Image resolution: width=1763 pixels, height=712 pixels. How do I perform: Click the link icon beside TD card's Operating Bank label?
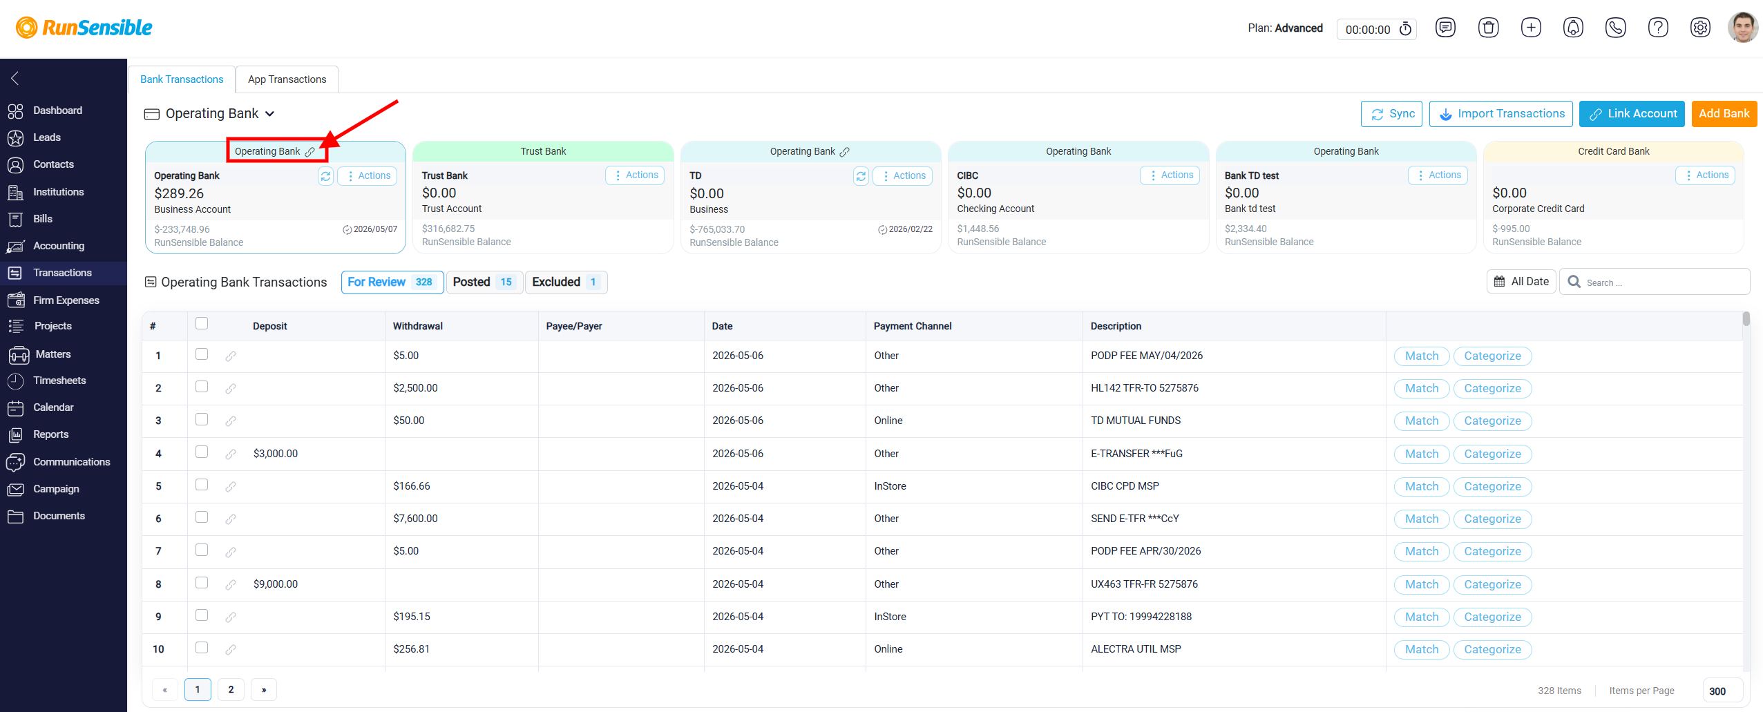844,152
